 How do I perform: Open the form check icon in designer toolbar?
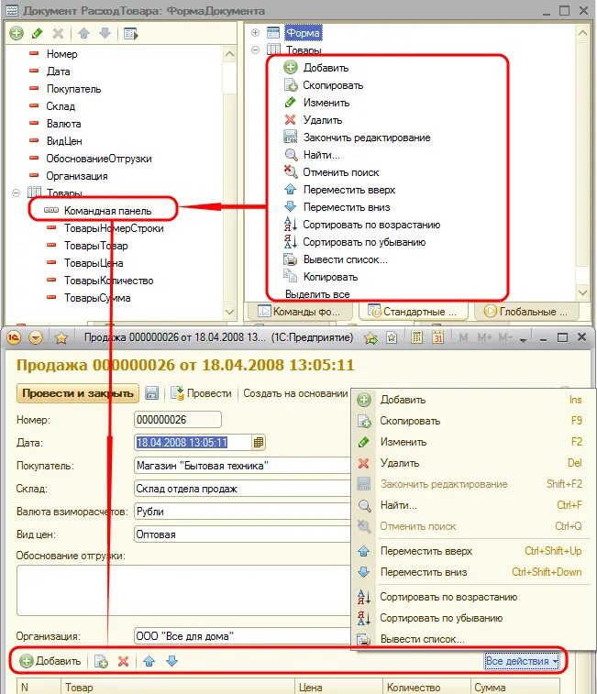130,33
